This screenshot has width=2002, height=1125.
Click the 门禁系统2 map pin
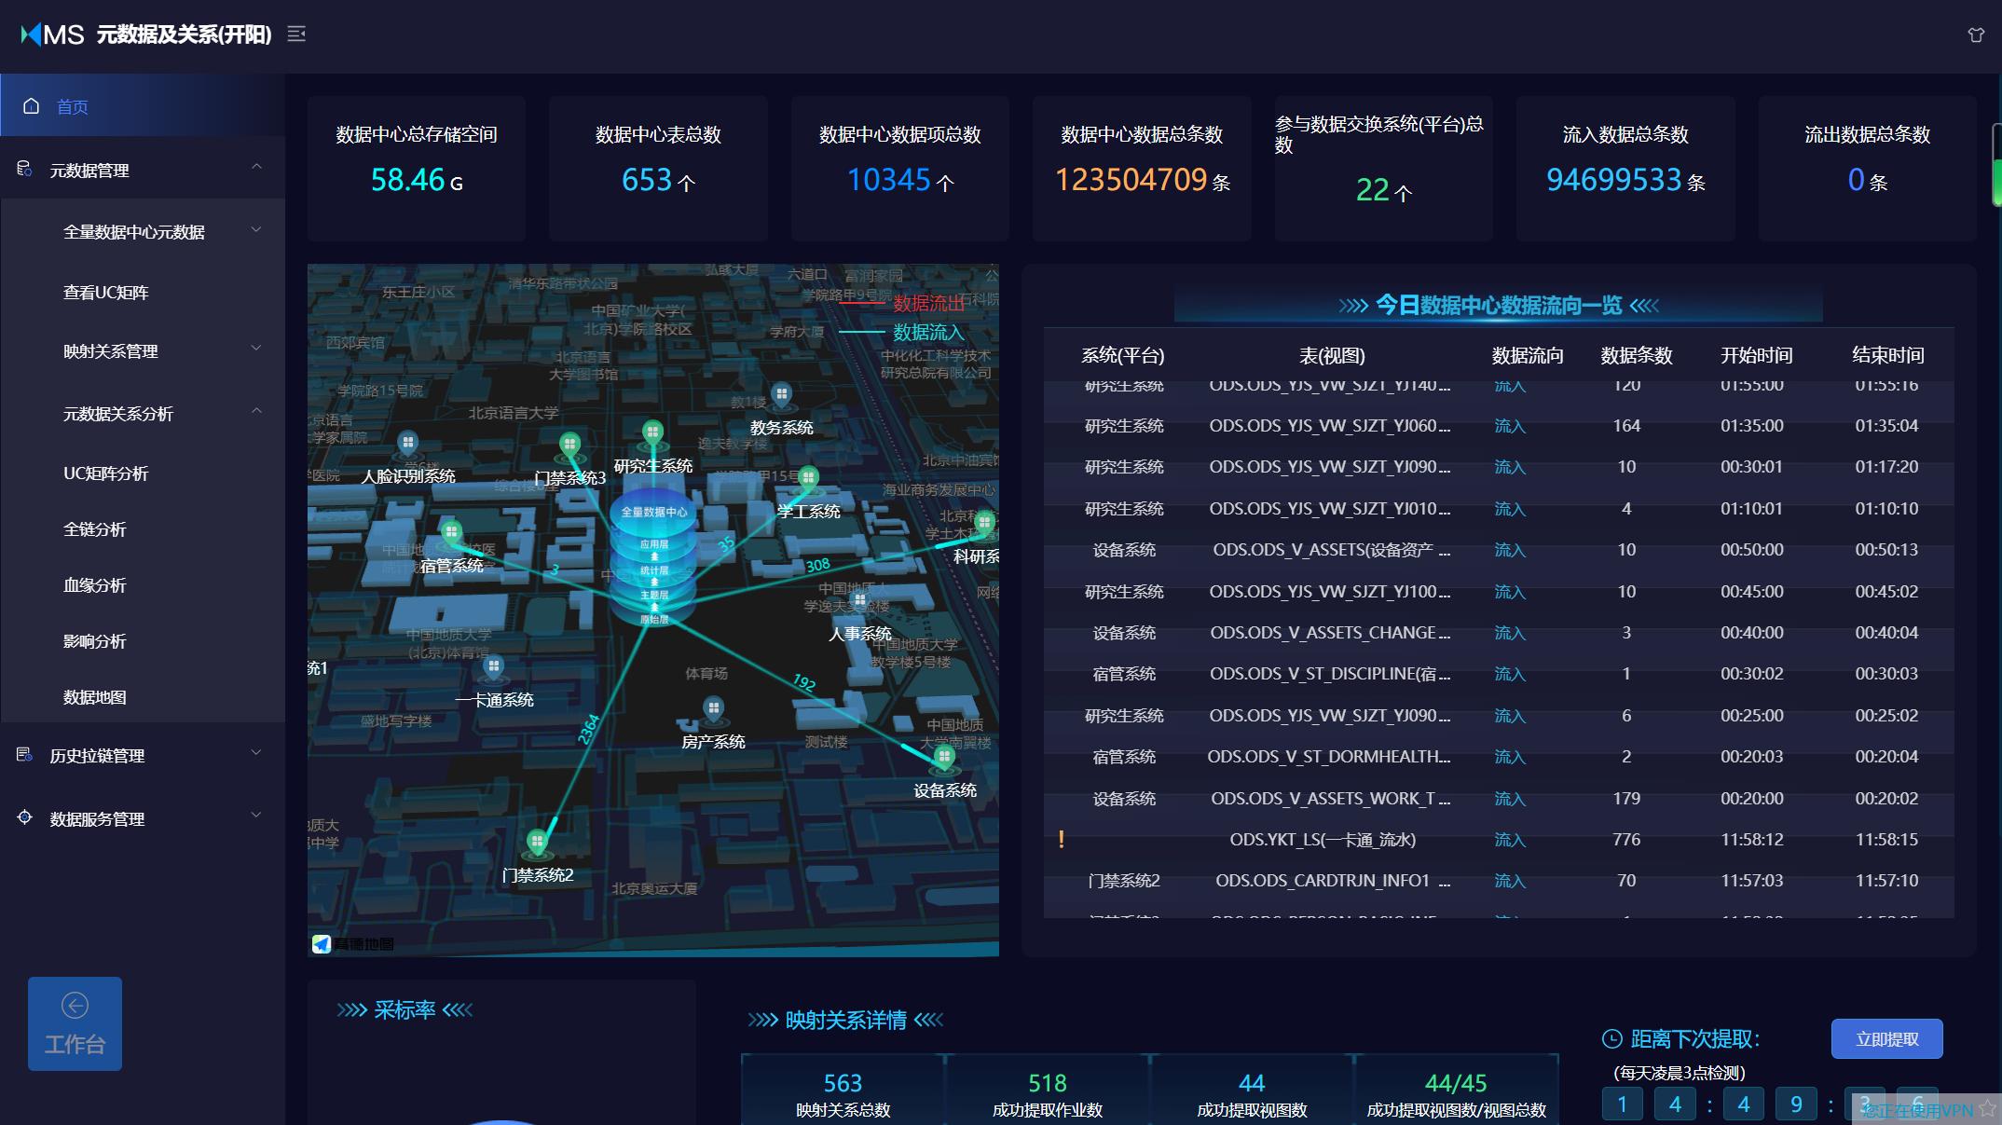click(537, 843)
